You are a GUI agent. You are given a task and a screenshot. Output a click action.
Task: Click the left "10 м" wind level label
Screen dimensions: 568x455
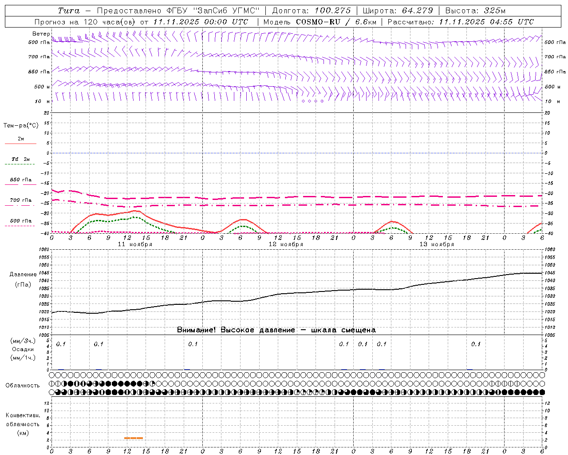click(42, 101)
